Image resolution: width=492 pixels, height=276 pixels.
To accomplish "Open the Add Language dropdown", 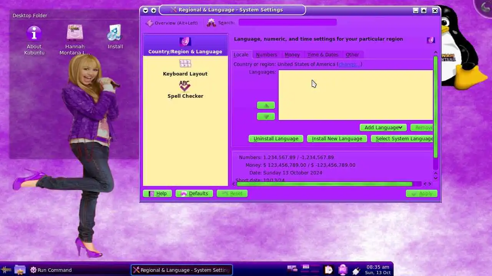I will coord(383,127).
